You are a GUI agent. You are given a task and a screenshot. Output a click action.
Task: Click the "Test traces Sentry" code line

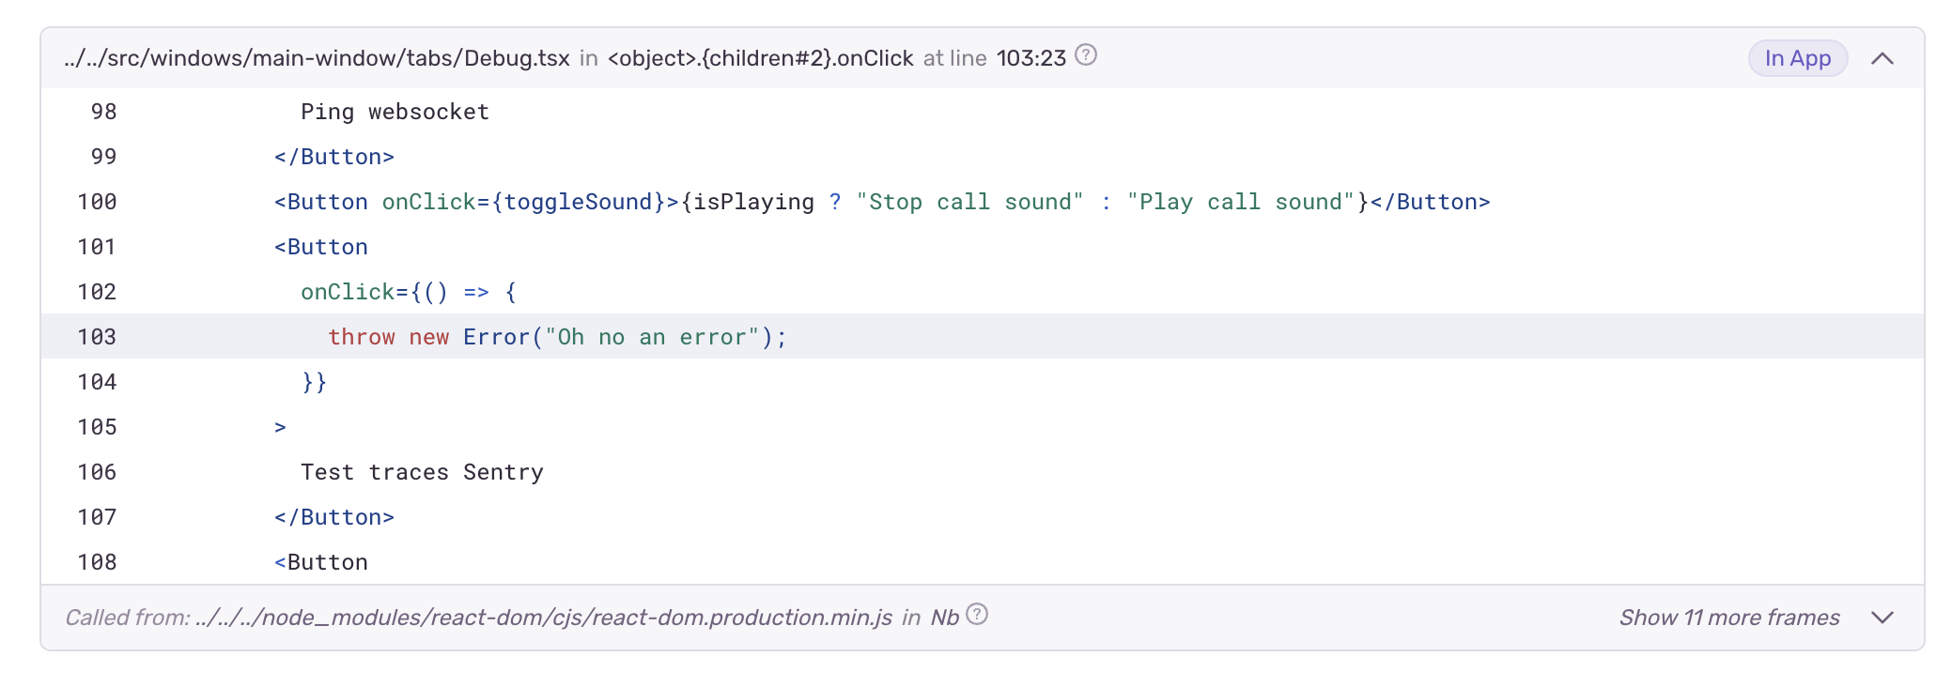[422, 472]
